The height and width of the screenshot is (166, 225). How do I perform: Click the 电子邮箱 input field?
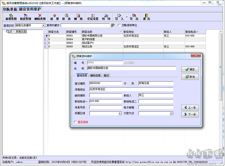click(156, 107)
